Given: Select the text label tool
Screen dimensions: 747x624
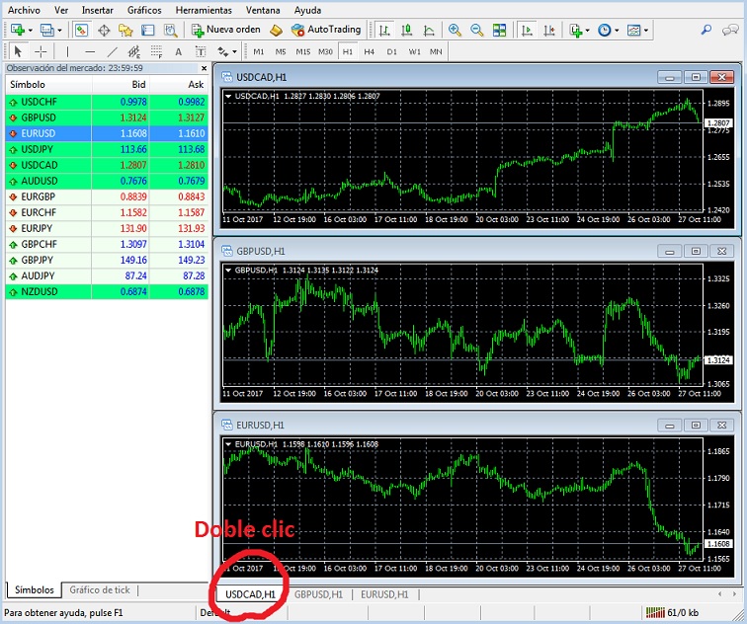Looking at the screenshot, I should (178, 51).
